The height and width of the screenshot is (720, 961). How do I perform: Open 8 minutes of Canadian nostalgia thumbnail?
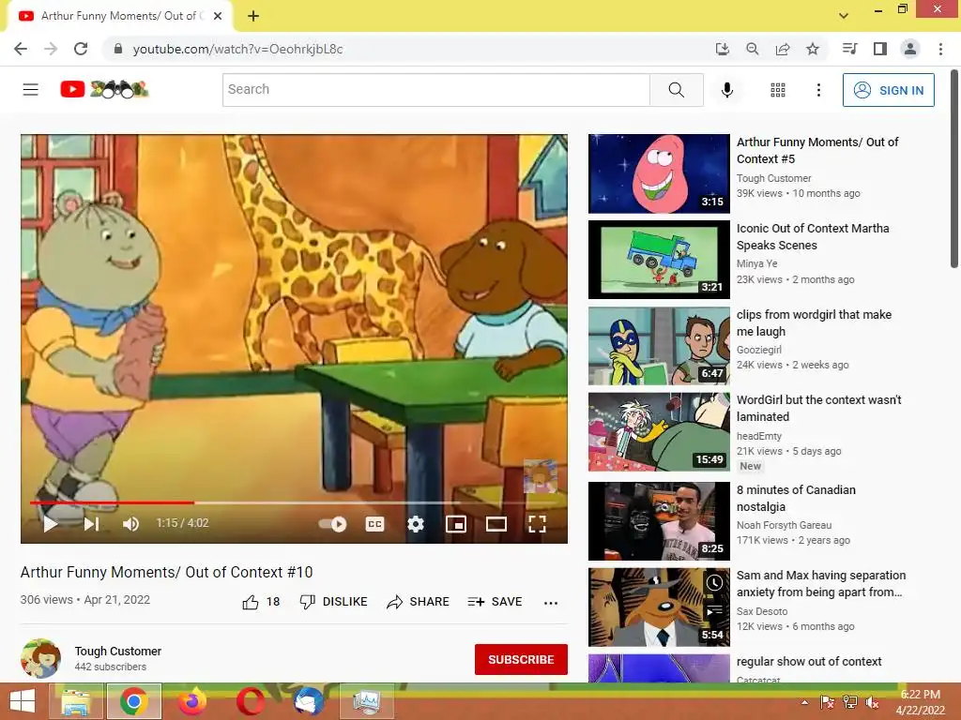[659, 521]
